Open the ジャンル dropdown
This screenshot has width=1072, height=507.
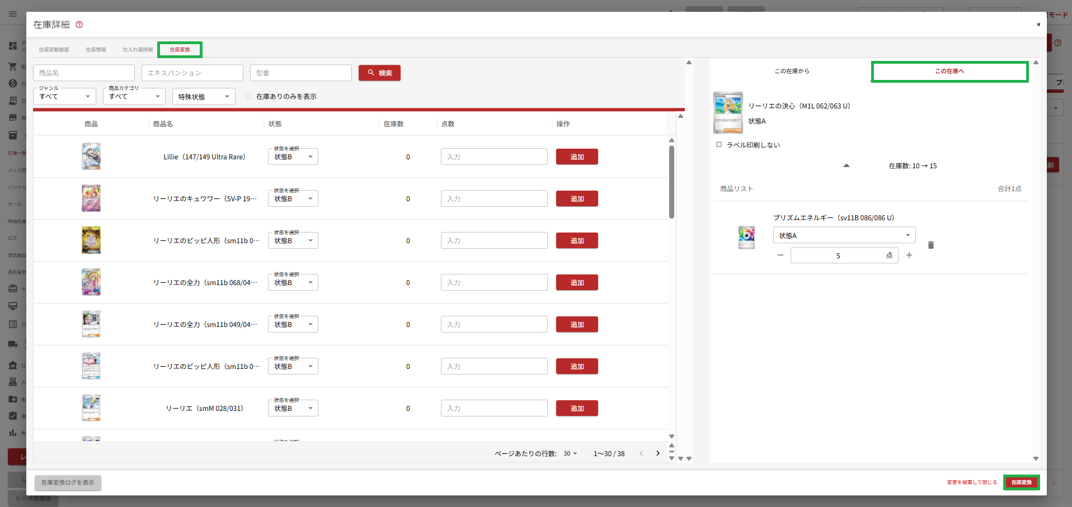[64, 97]
